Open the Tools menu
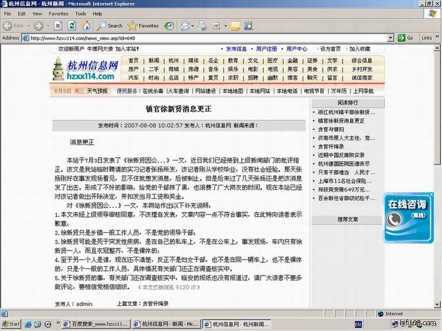The image size is (442, 331). (x=81, y=14)
